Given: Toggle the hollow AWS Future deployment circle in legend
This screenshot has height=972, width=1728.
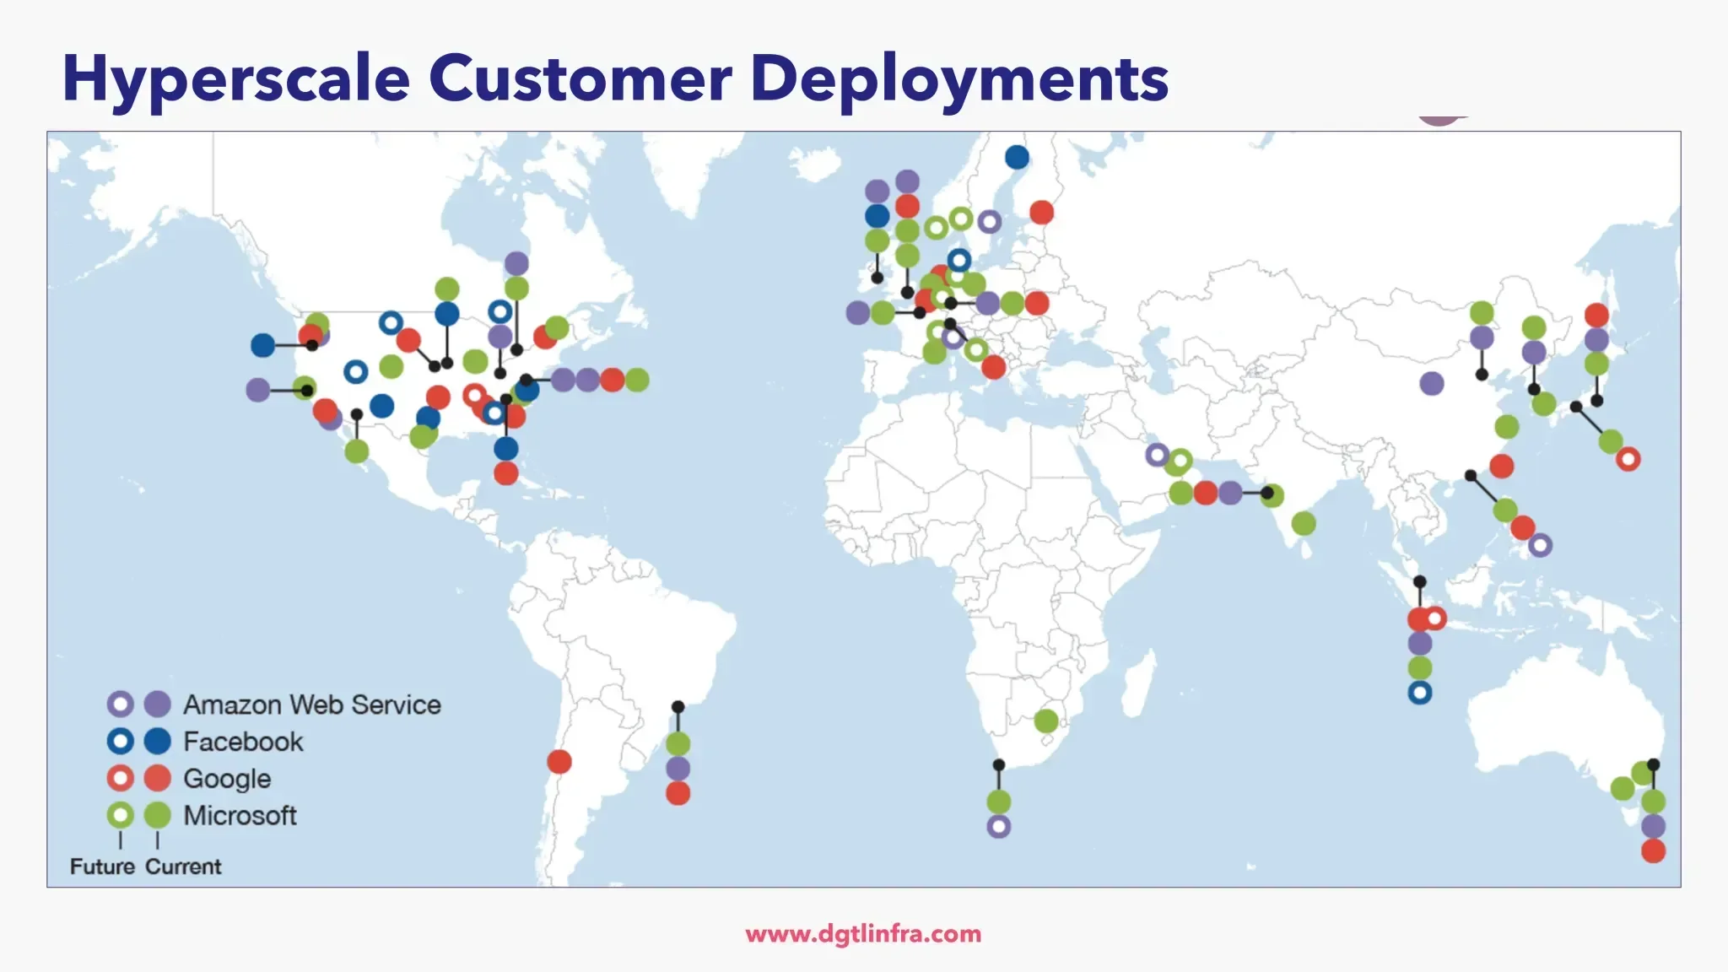Looking at the screenshot, I should (121, 705).
